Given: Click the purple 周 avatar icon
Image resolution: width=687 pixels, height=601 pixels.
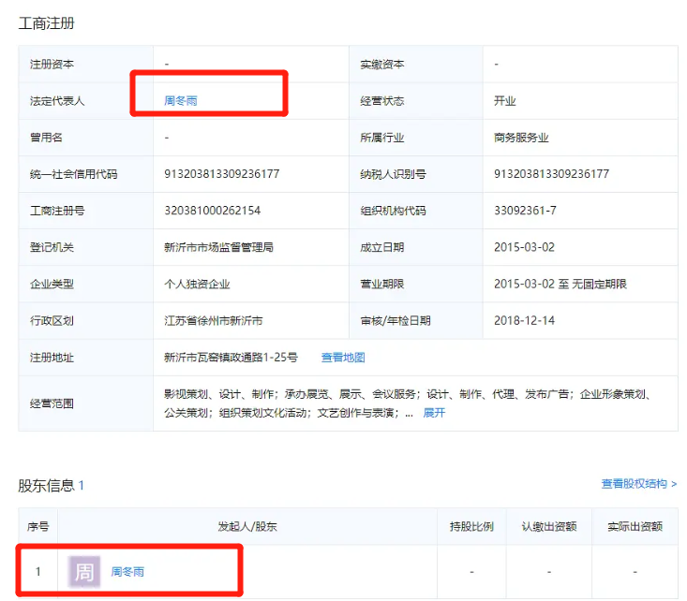Looking at the screenshot, I should [x=84, y=571].
